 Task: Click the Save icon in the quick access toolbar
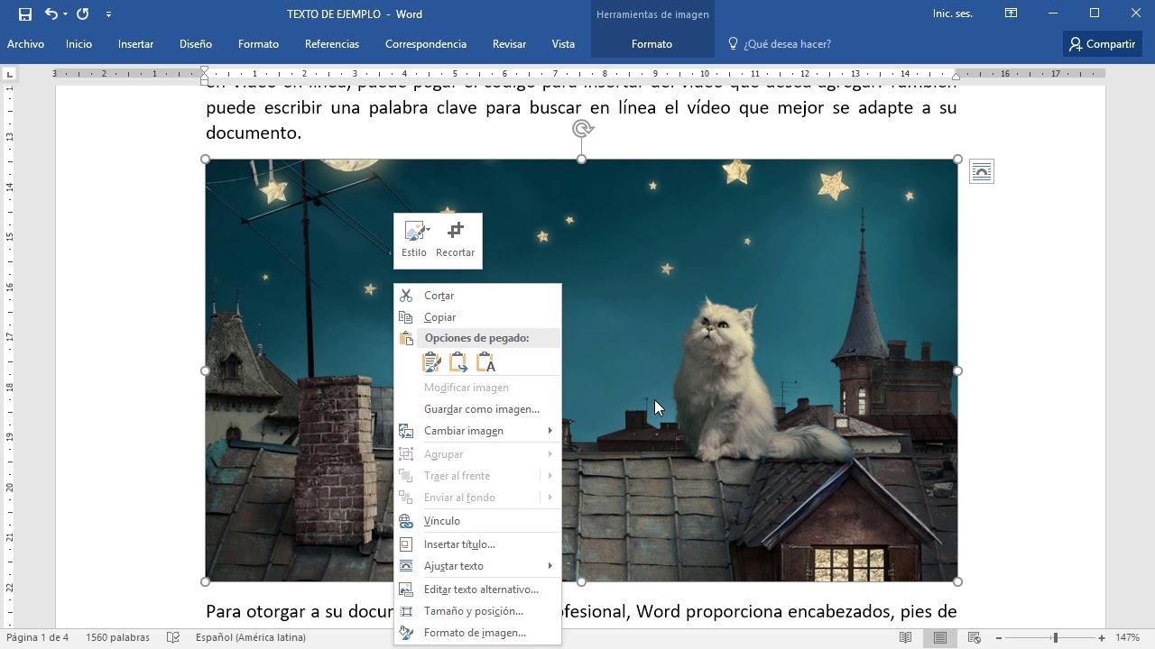tap(24, 14)
